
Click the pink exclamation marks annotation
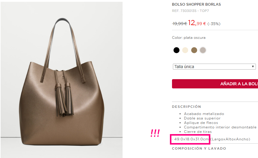[x=155, y=133]
